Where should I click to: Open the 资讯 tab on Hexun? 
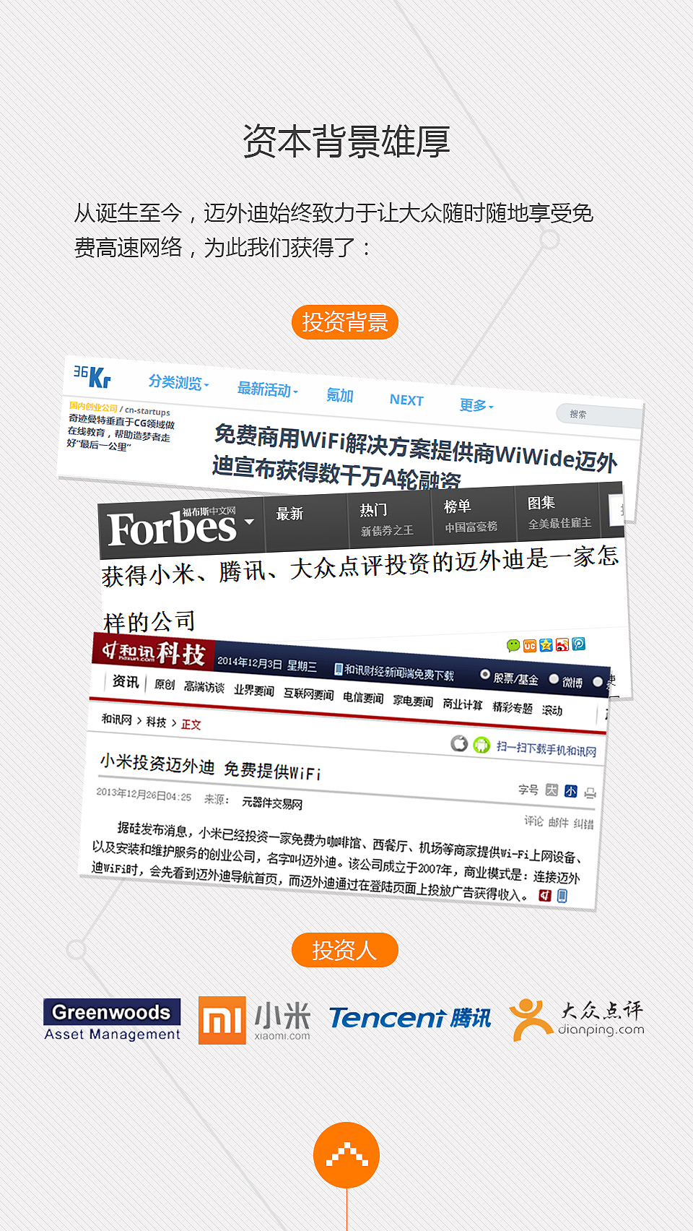click(x=125, y=681)
